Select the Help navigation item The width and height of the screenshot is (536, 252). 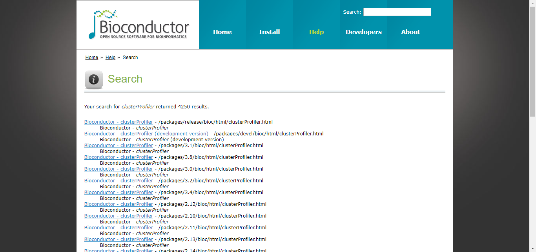(316, 32)
